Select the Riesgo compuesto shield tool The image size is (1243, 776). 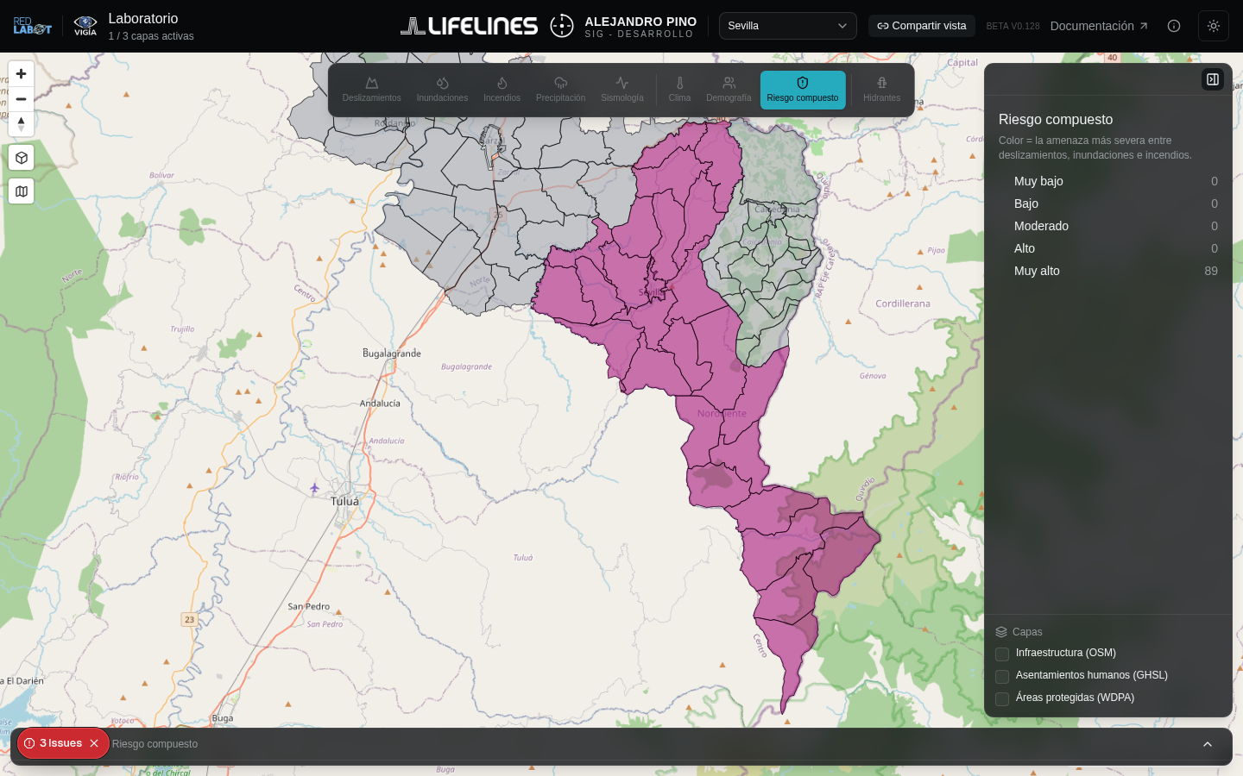point(803,90)
